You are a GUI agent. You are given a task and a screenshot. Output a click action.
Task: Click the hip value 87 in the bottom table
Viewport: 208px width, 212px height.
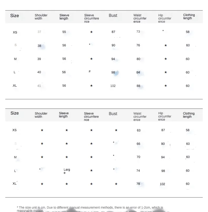(163, 130)
